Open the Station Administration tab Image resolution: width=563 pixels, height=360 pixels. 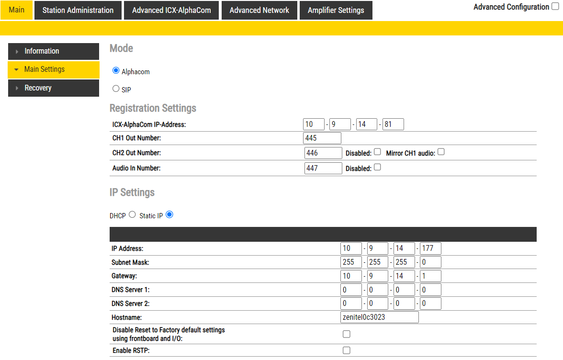pos(78,10)
